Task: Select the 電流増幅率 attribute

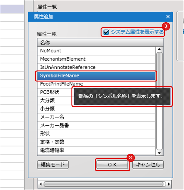Action: (52, 150)
